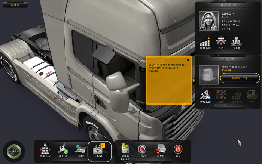Click the yellow Scania R truck name
The height and width of the screenshot is (164, 262).
pos(226,70)
